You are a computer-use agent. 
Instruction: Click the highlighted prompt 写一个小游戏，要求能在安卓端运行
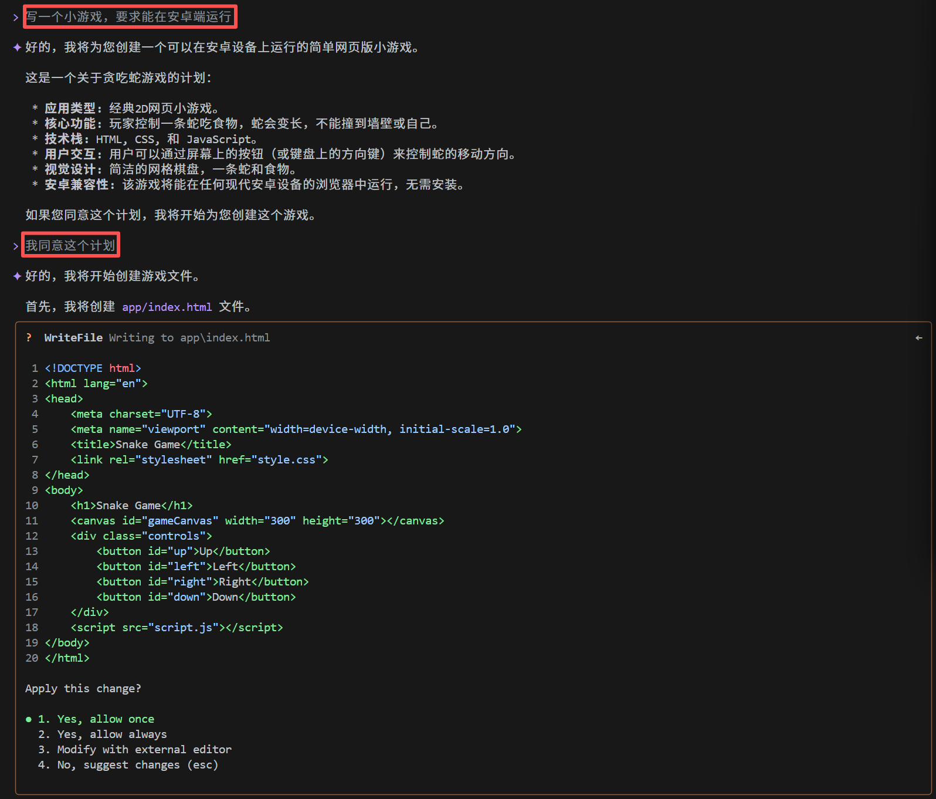tap(129, 17)
